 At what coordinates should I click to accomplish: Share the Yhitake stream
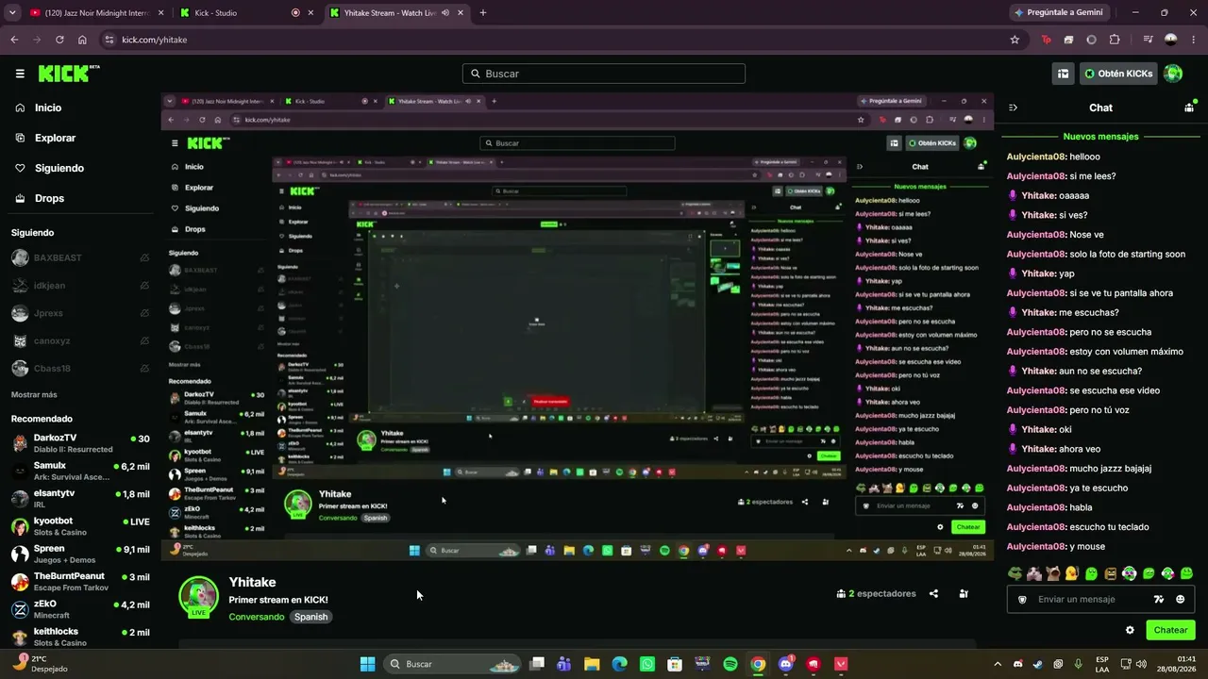933,594
